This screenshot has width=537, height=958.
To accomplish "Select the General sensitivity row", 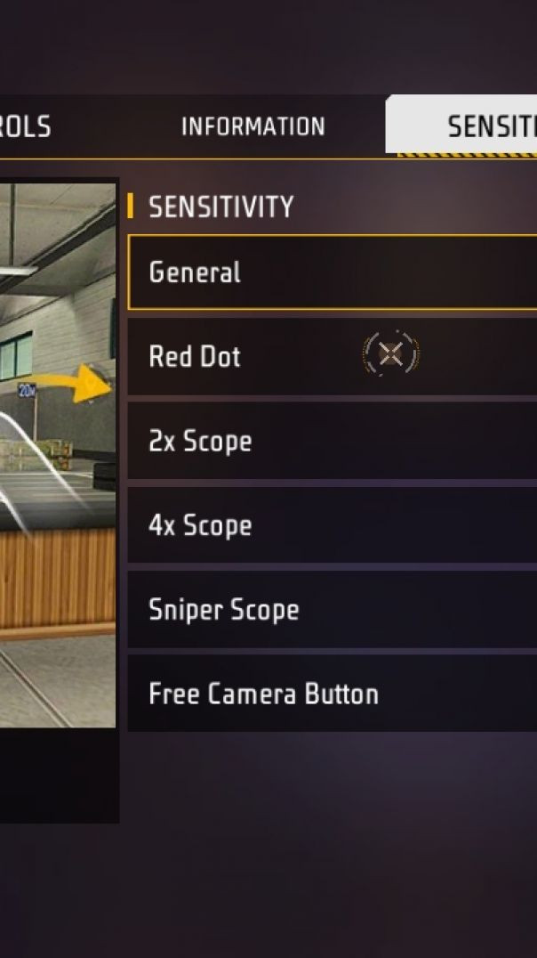I will tap(333, 272).
